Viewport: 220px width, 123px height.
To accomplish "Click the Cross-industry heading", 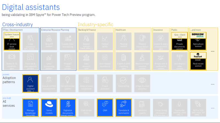I will click(x=17, y=25).
